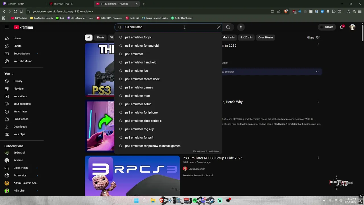Open Kick bookmark in bookmarks bar
Viewport: 364px width, 205px height.
[x=60, y=18]
